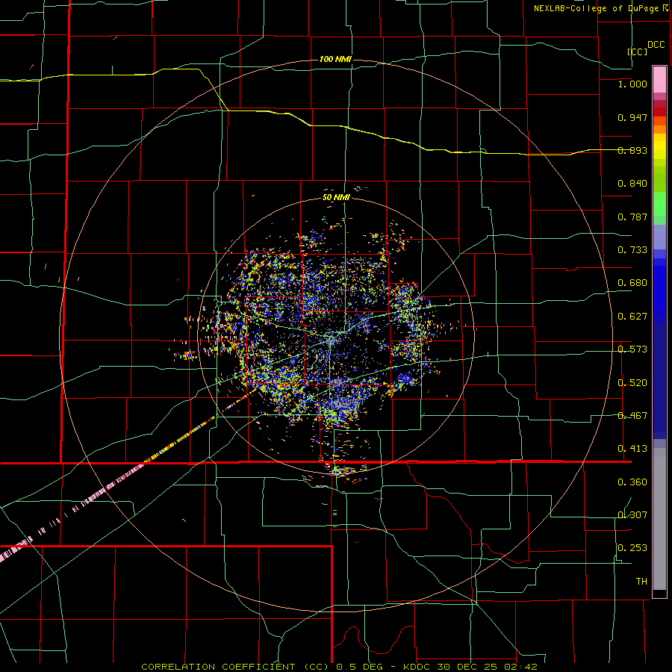The width and height of the screenshot is (672, 672).
Task: Click the 0.467 color scale value
Action: pos(632,416)
